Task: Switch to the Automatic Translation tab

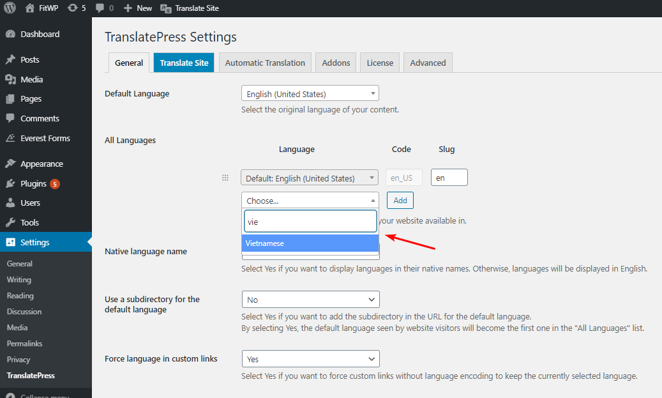Action: [265, 63]
